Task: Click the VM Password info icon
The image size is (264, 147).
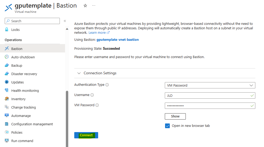Action: (x=97, y=105)
